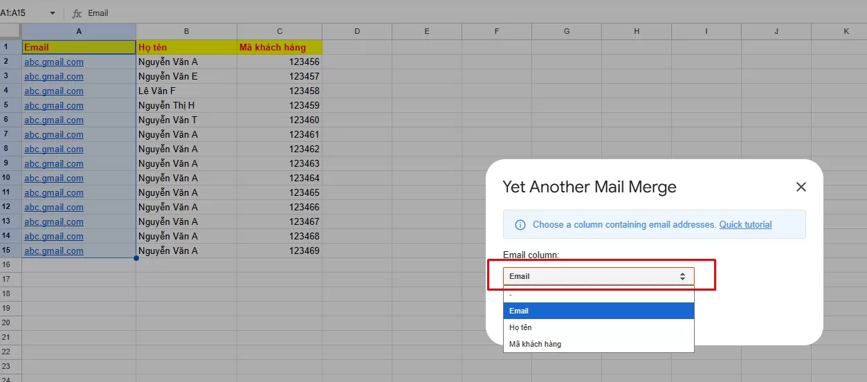Select column E header
The height and width of the screenshot is (382, 867).
[427, 31]
